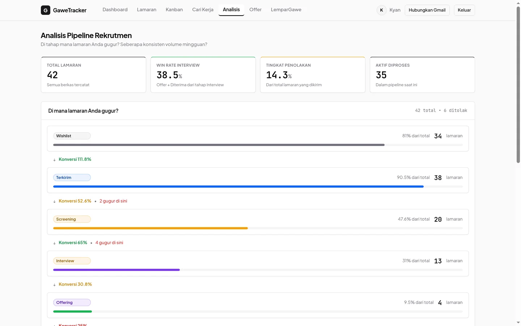Image resolution: width=521 pixels, height=326 pixels.
Task: Click the scrollbar down arrow
Action: [518, 322]
